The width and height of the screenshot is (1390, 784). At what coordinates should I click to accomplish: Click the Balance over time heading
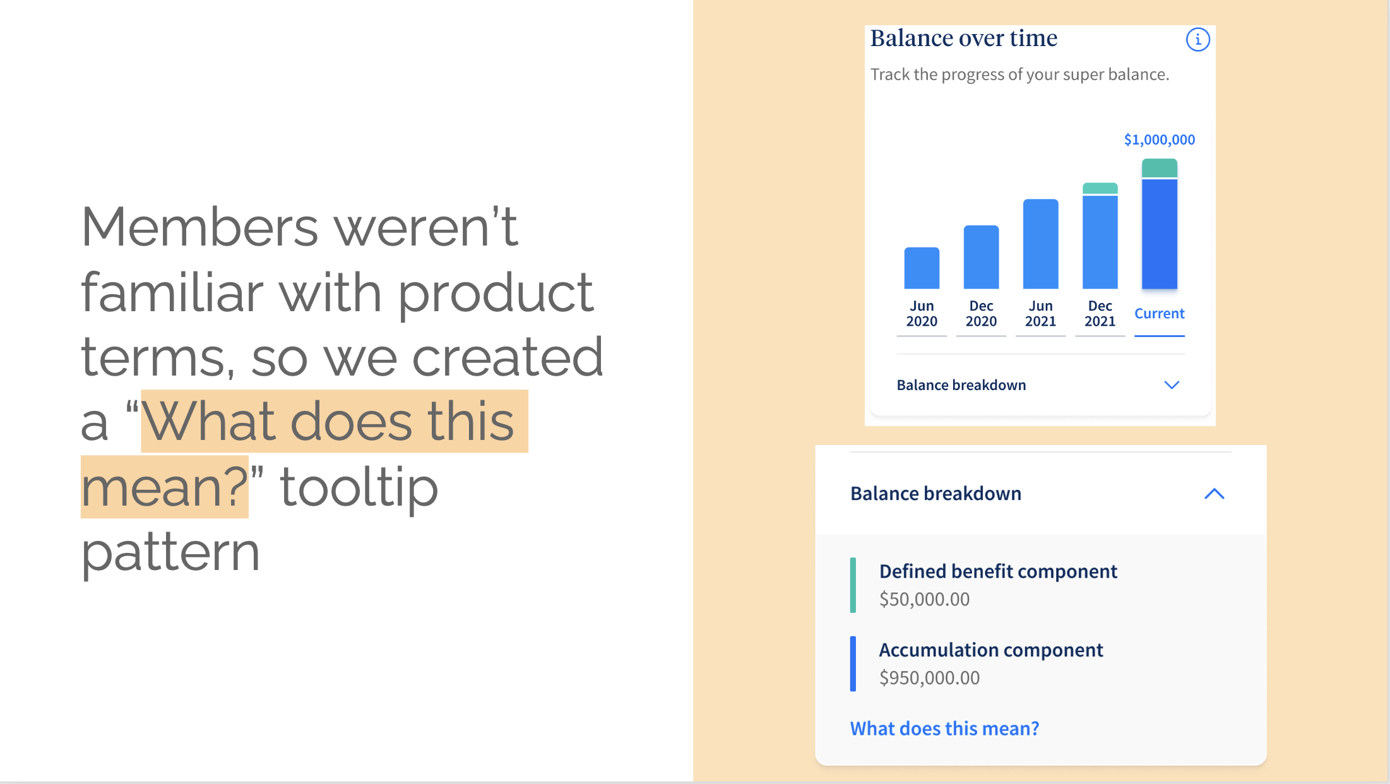[963, 39]
